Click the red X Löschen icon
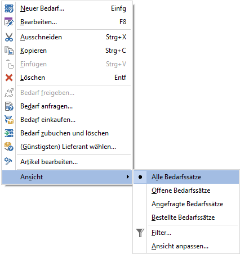Screen dimensions: 240x254 [9, 78]
